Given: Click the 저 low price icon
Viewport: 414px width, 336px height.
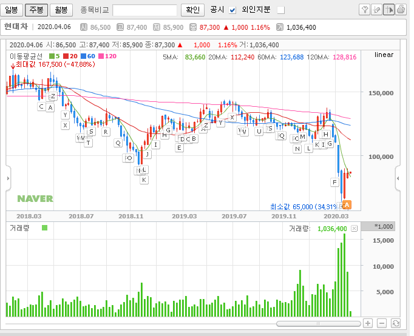Looking at the screenshot, I should tap(157, 27).
